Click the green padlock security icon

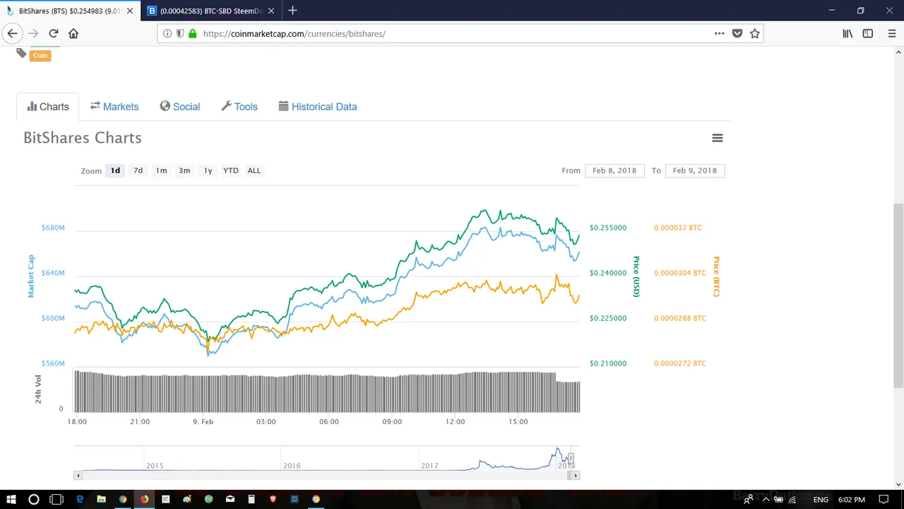click(x=192, y=33)
